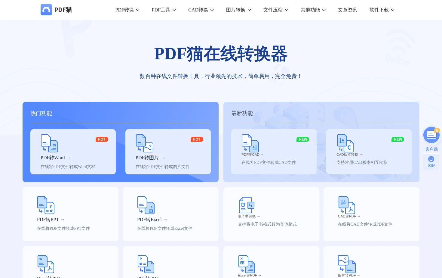This screenshot has height=278, width=442.
Task: Open the PDF转CAD file icon
Action: coord(250,143)
